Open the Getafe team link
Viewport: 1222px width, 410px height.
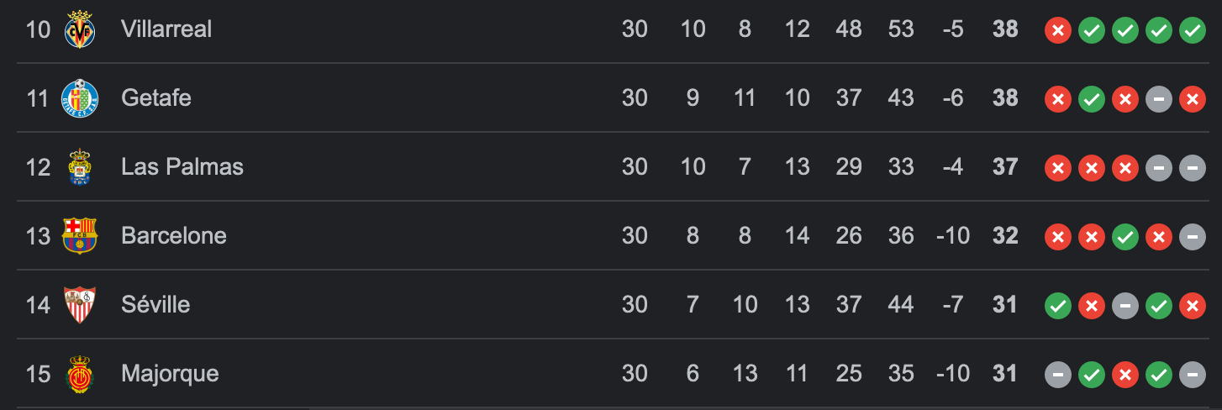pos(156,98)
